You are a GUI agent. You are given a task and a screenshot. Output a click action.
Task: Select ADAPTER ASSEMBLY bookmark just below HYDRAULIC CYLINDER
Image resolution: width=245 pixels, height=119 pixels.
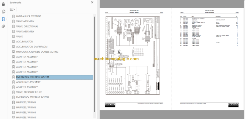coord(27,57)
